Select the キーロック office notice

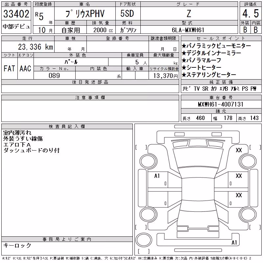17,245
